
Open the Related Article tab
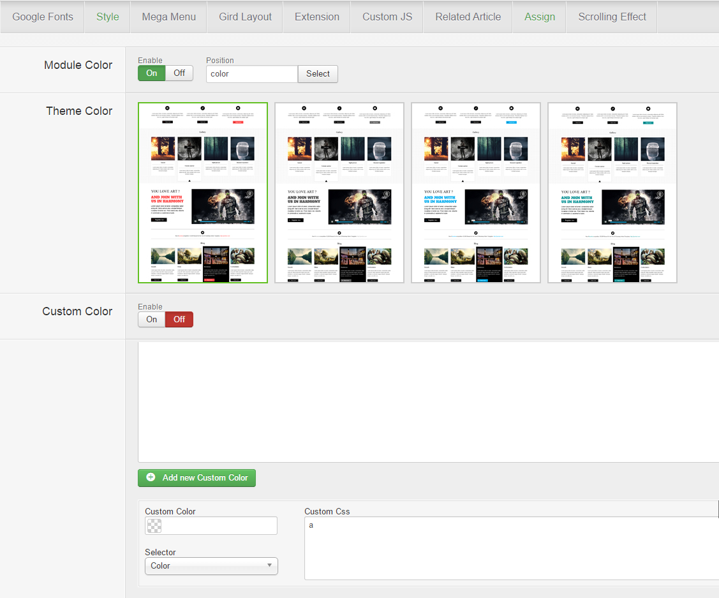click(468, 17)
